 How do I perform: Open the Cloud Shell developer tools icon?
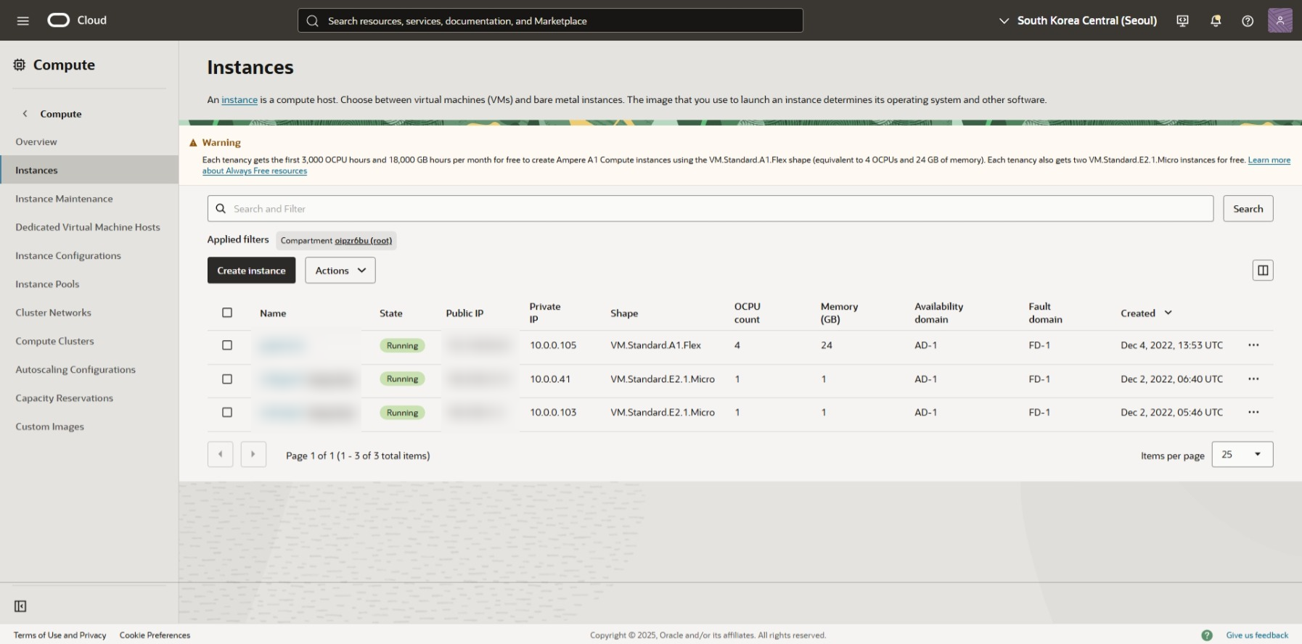(1182, 20)
